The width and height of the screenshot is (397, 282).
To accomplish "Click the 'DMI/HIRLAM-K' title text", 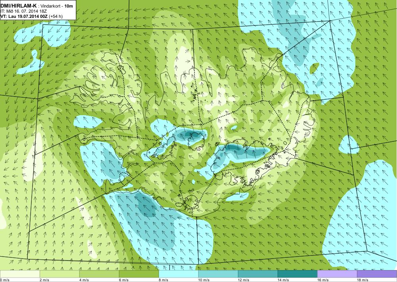I will pyautogui.click(x=19, y=6).
